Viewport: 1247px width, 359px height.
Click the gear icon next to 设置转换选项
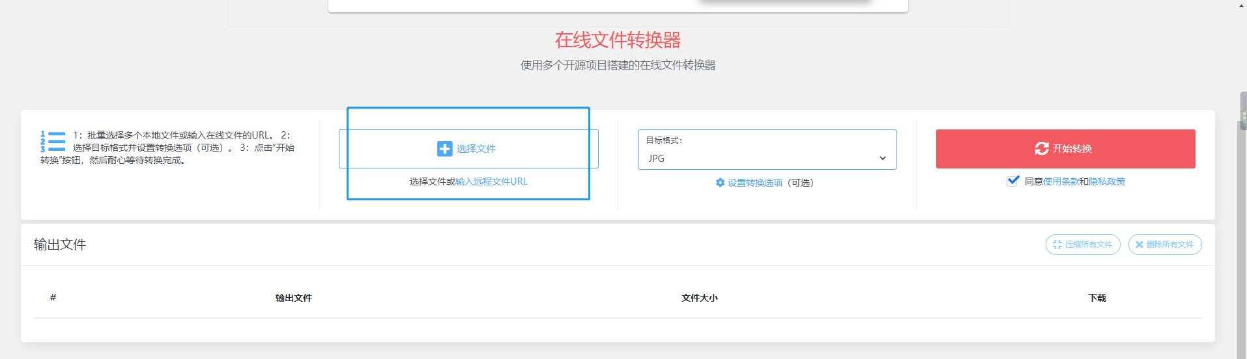(x=720, y=183)
